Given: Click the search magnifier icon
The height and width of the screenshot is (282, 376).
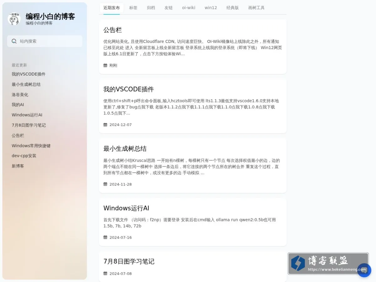Looking at the screenshot, I should (x=14, y=41).
